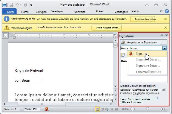This screenshot has height=114, width=172.
Task: Click the Next Page double-arrow icon
Action: pyautogui.click(x=116, y=99)
